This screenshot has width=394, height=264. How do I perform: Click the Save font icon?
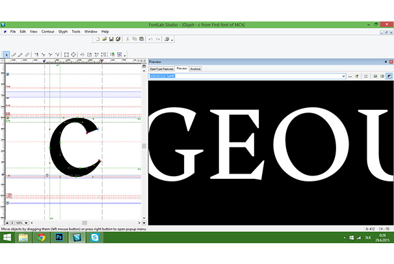pyautogui.click(x=111, y=39)
